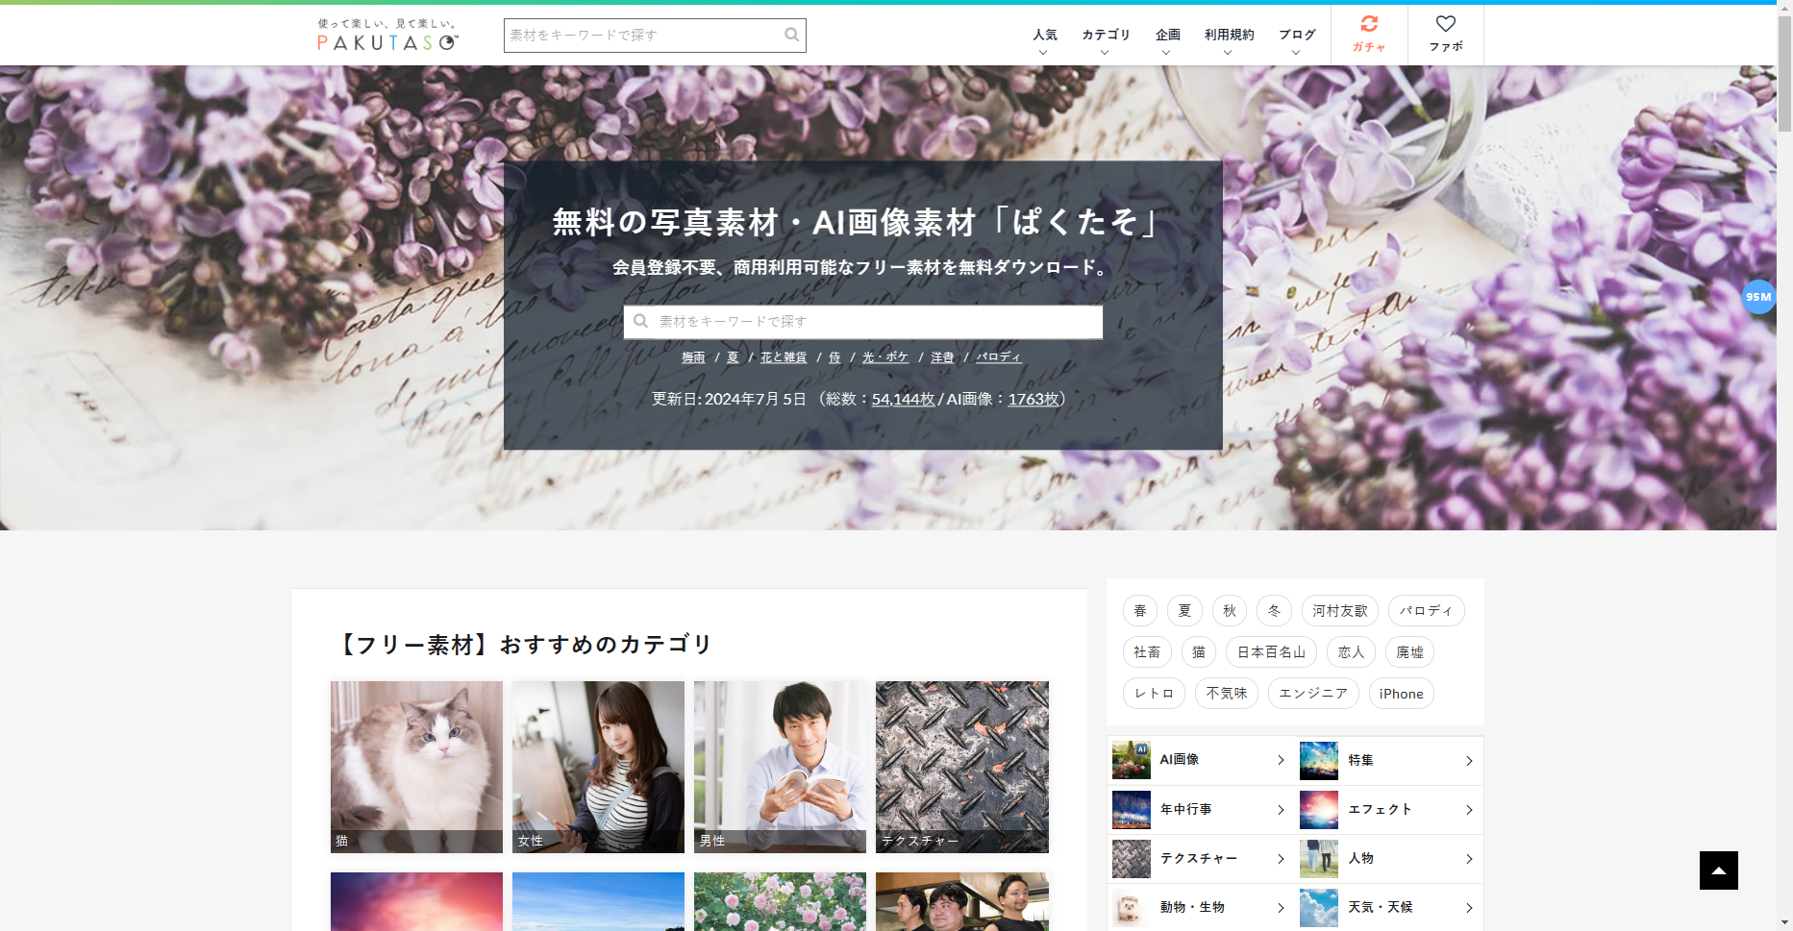
Task: Click the 年中行事 category thumbnail icon
Action: click(1132, 809)
